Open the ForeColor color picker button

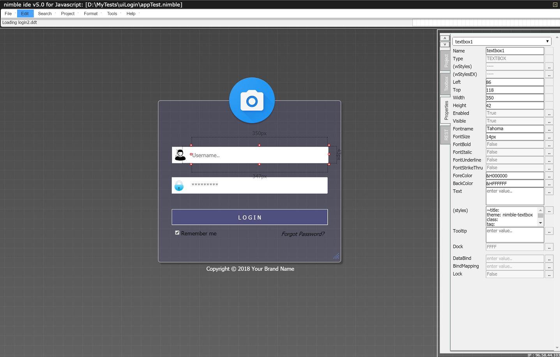(x=549, y=176)
